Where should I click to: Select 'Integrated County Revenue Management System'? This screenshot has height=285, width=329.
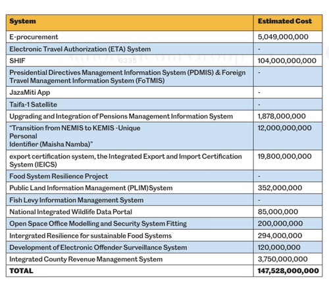(86, 259)
